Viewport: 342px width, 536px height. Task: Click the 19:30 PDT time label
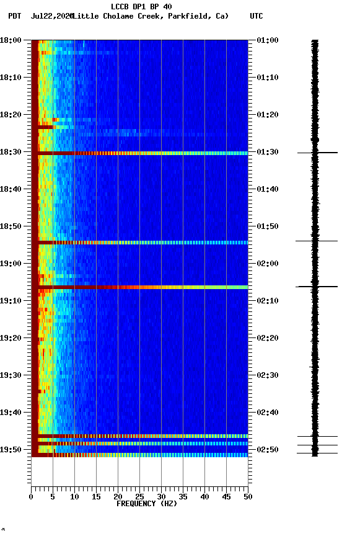coord(11,376)
